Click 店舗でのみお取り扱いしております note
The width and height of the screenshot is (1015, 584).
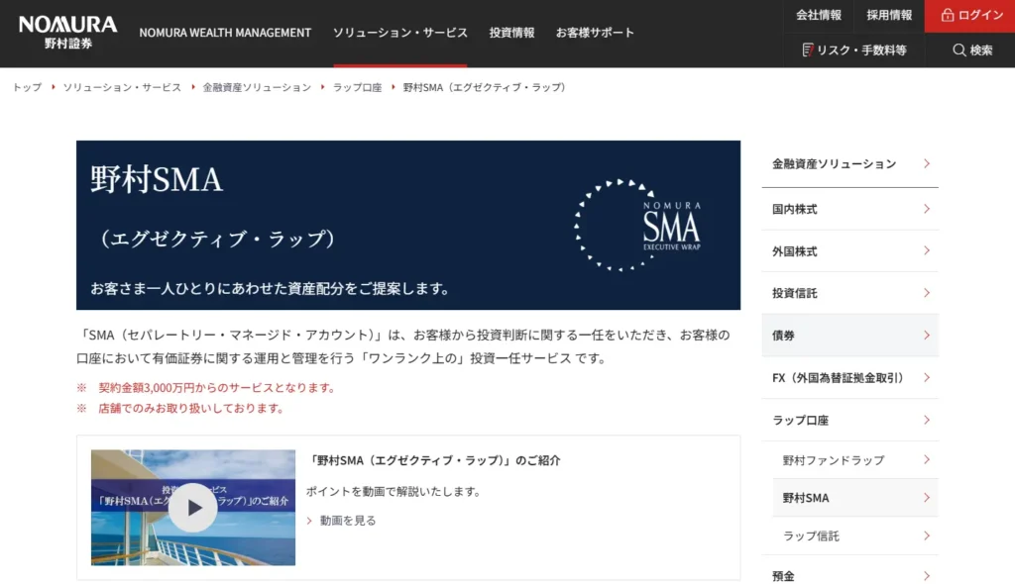click(191, 408)
